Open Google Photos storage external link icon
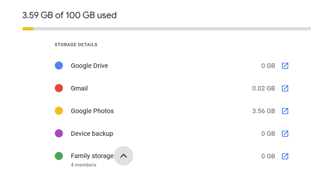The height and width of the screenshot is (171, 311). (x=285, y=111)
